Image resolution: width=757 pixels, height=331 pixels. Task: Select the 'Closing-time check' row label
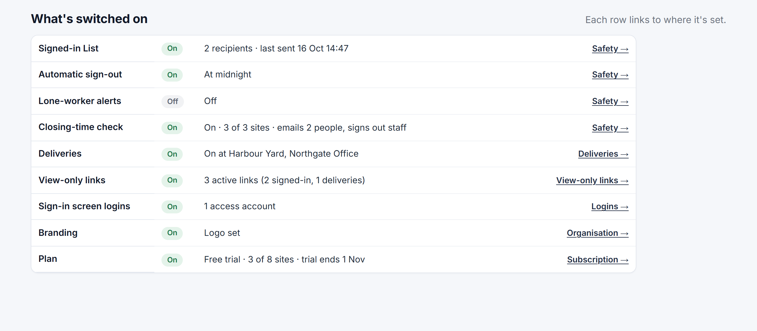click(81, 127)
